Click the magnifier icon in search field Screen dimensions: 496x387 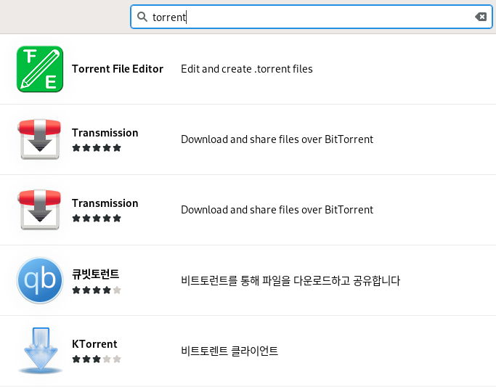[142, 17]
